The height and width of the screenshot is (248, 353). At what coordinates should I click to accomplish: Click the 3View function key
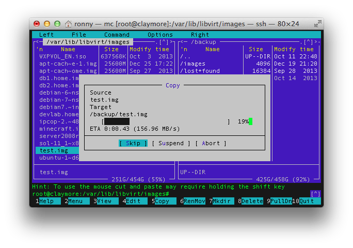pos(106,201)
